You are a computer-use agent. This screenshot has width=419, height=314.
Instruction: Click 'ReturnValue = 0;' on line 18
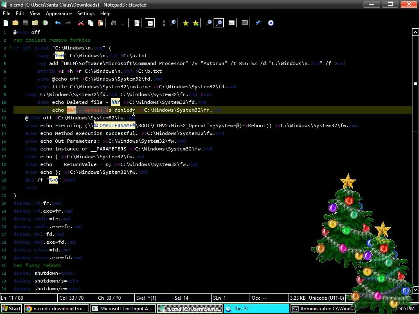88,164
